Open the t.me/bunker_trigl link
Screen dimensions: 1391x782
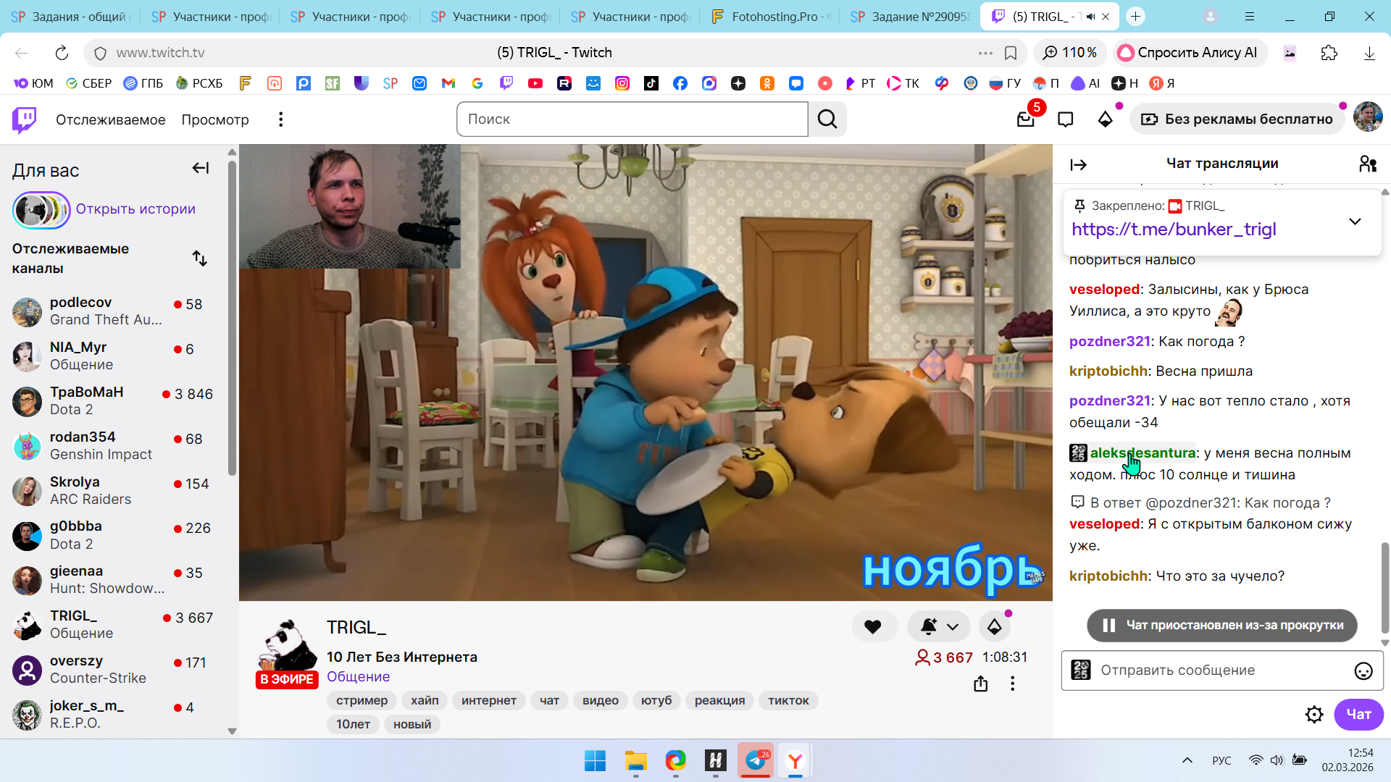[x=1173, y=230]
